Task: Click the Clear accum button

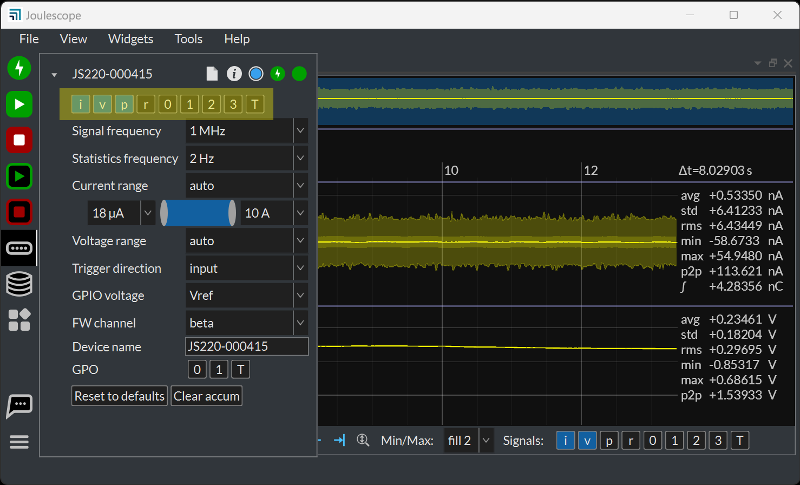Action: pyautogui.click(x=207, y=396)
